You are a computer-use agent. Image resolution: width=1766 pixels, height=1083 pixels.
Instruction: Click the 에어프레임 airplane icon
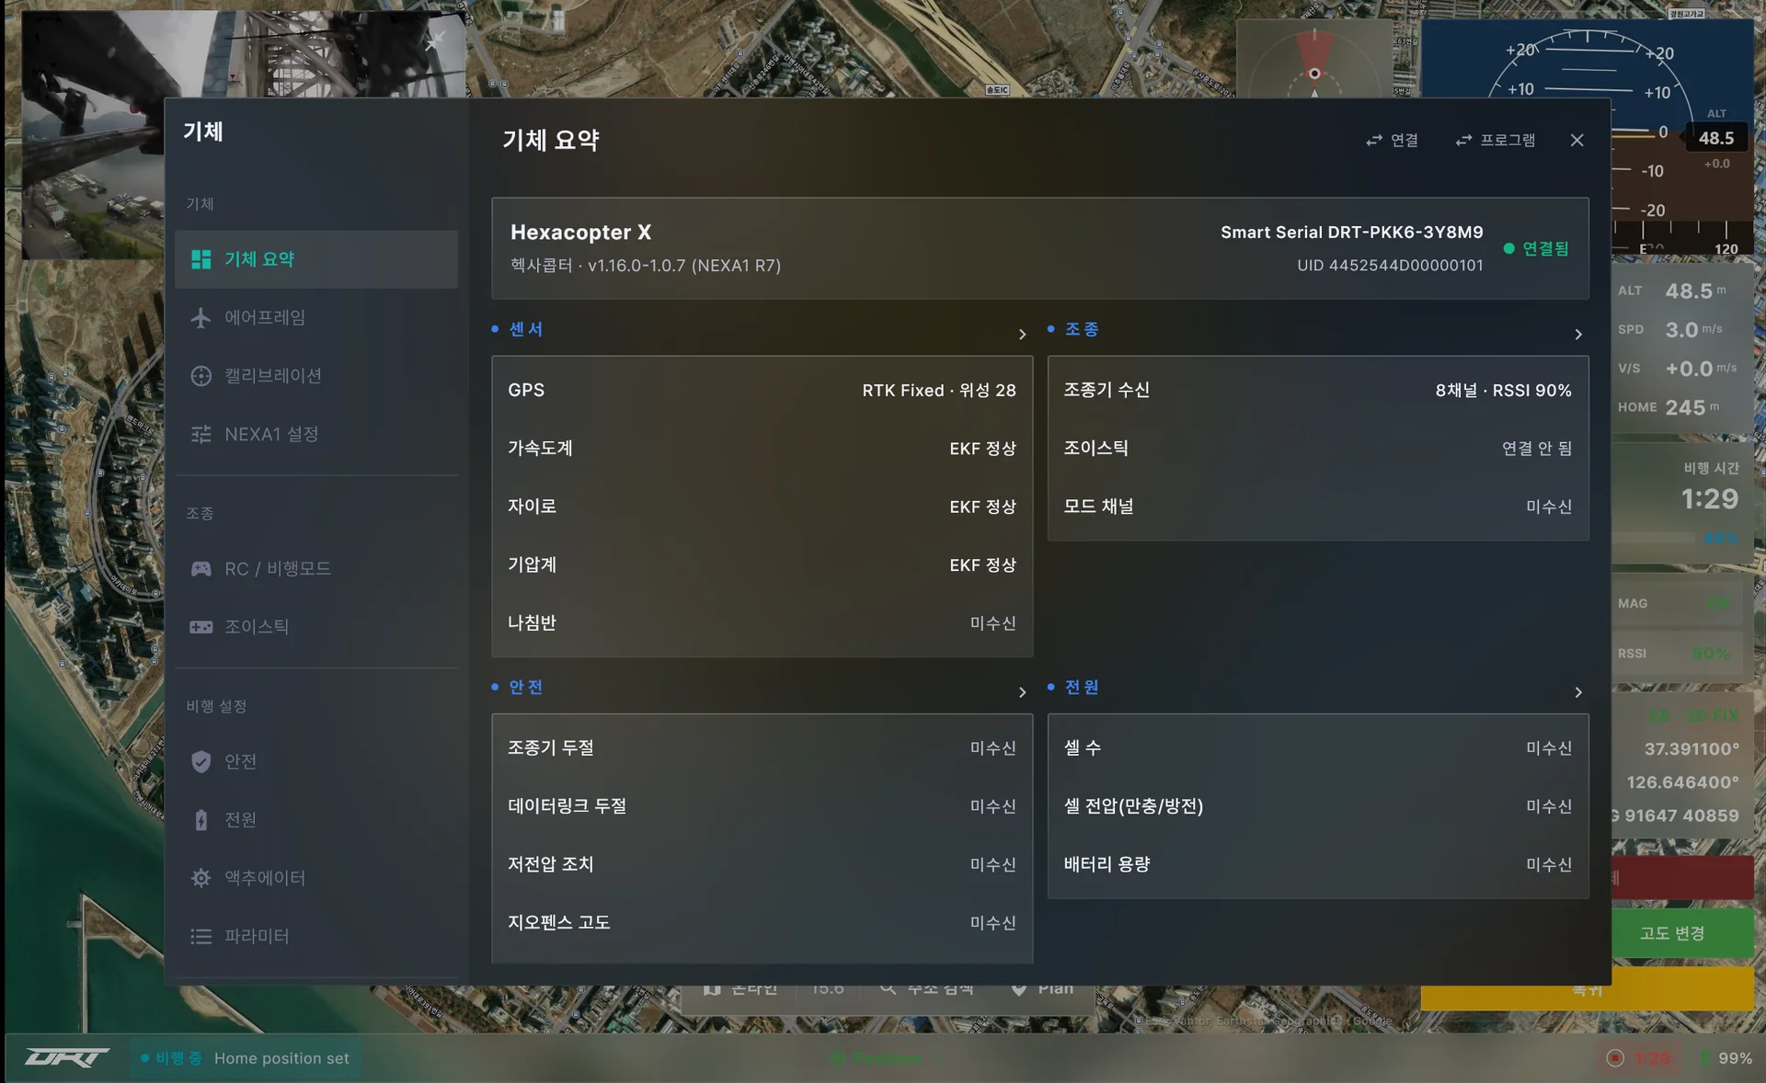pos(201,317)
